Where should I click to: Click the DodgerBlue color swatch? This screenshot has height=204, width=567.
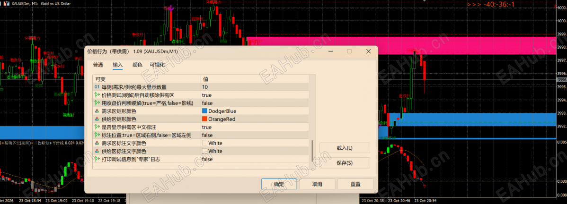coord(204,111)
